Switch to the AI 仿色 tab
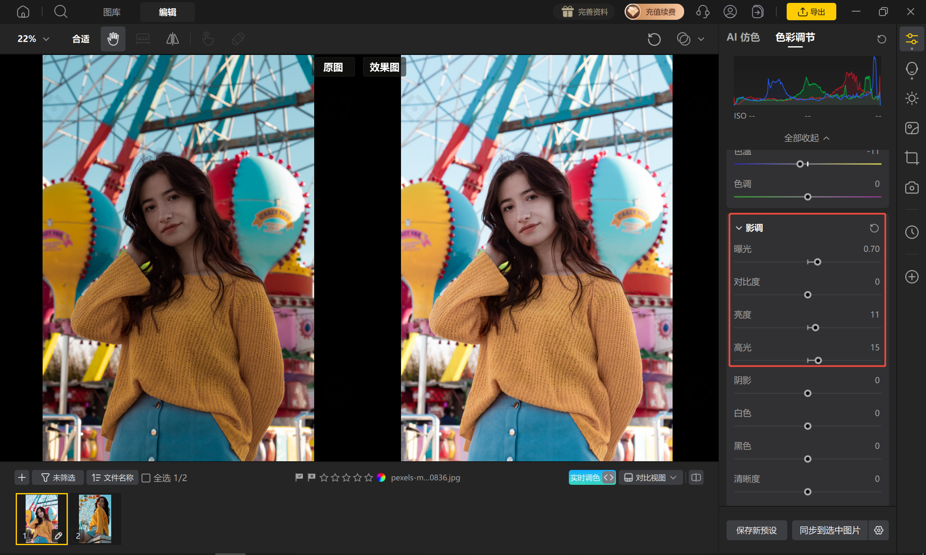This screenshot has height=555, width=926. pyautogui.click(x=743, y=37)
